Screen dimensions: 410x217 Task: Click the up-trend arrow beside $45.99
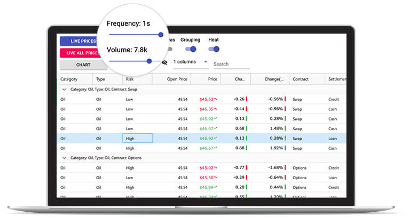[x=216, y=187]
